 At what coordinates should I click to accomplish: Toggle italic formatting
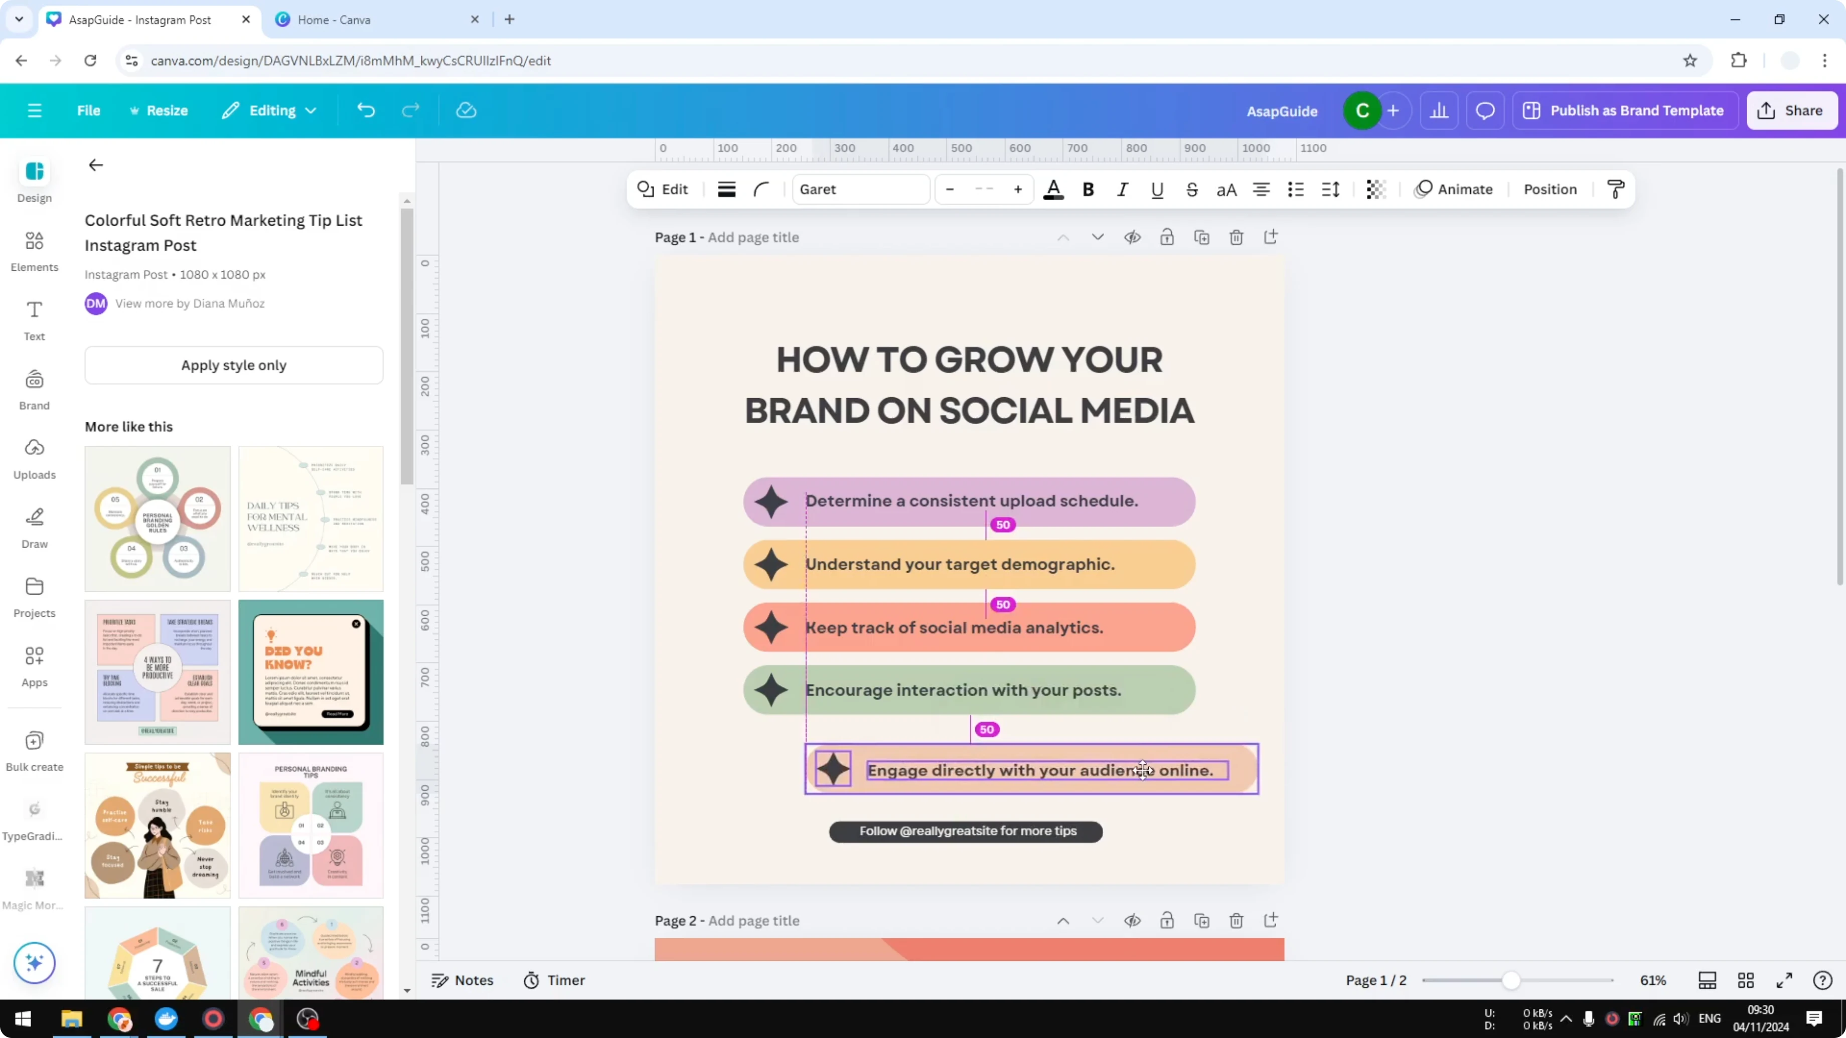[1122, 189]
